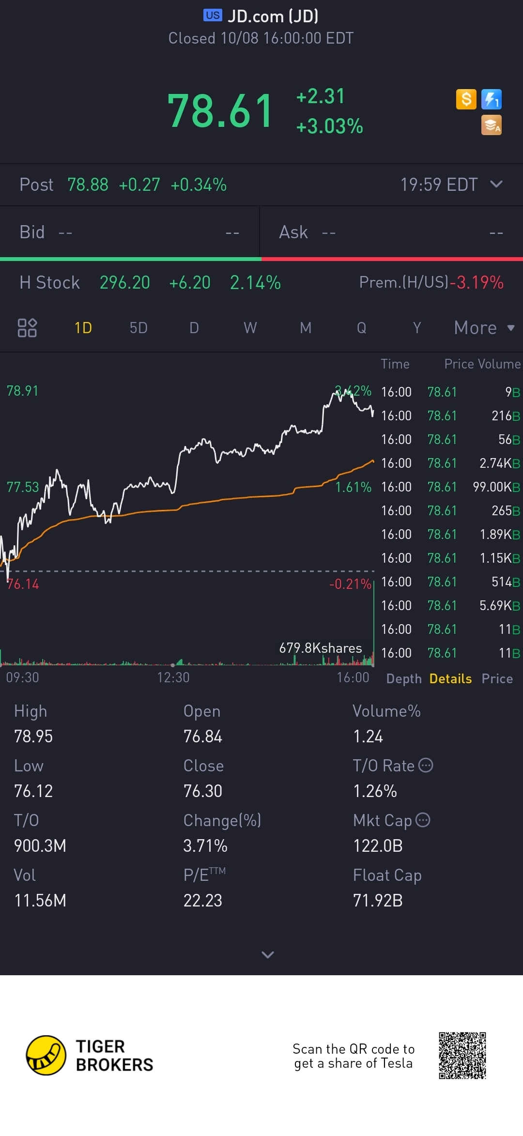The image size is (523, 1136).
Task: Open the Price tab
Action: (497, 679)
